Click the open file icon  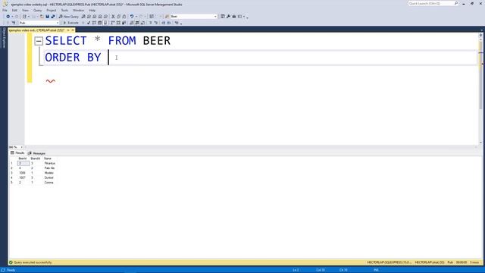pos(42,17)
